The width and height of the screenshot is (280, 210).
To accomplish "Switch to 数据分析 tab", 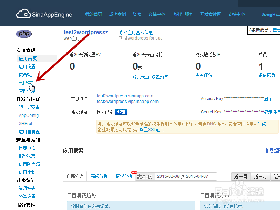I will (x=75, y=176).
